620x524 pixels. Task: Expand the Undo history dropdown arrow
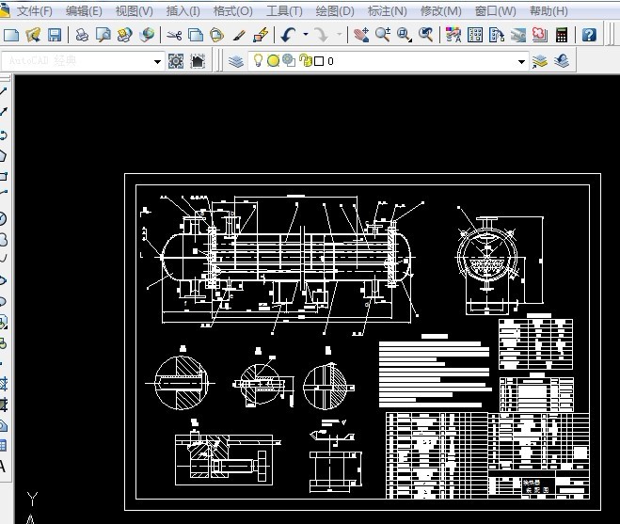pyautogui.click(x=305, y=35)
